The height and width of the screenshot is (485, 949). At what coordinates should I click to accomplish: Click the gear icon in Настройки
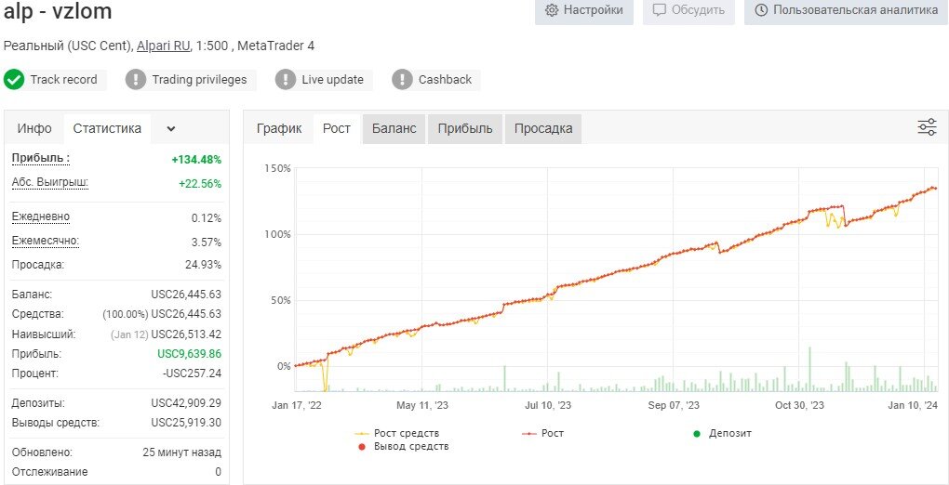click(552, 10)
